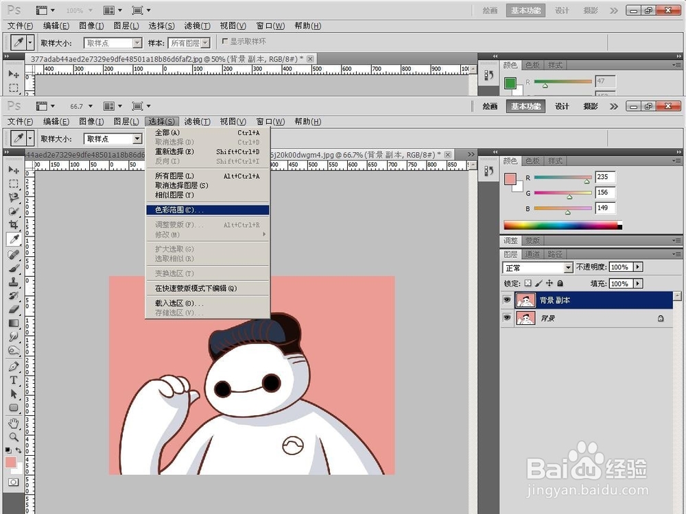The width and height of the screenshot is (686, 514).
Task: Select the Crop tool
Action: click(x=14, y=225)
